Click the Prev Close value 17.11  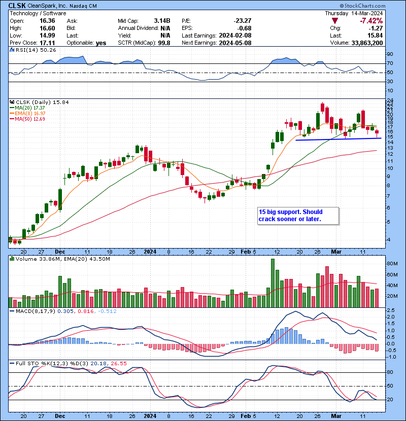point(47,43)
